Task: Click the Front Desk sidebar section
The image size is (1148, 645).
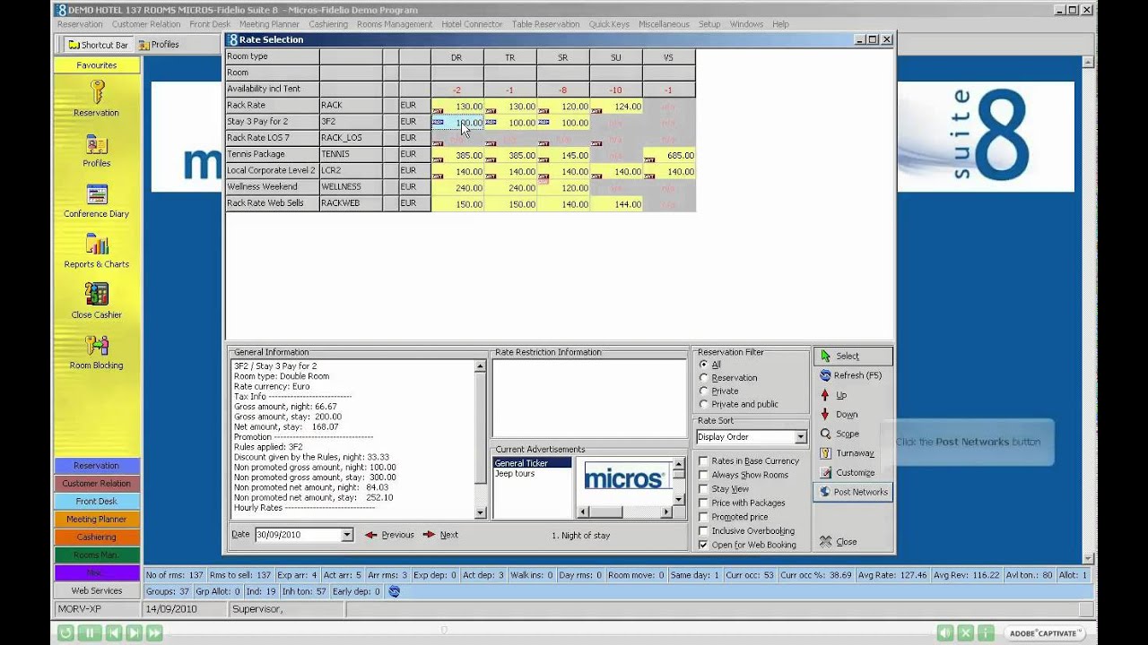Action: [x=97, y=502]
